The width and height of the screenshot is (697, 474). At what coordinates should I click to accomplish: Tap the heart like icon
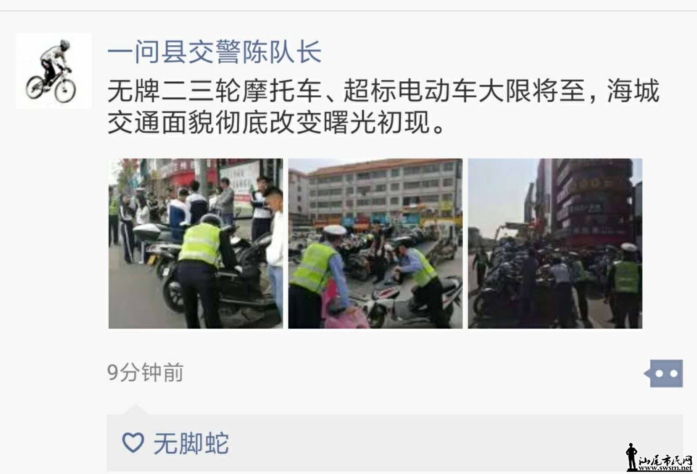133,442
